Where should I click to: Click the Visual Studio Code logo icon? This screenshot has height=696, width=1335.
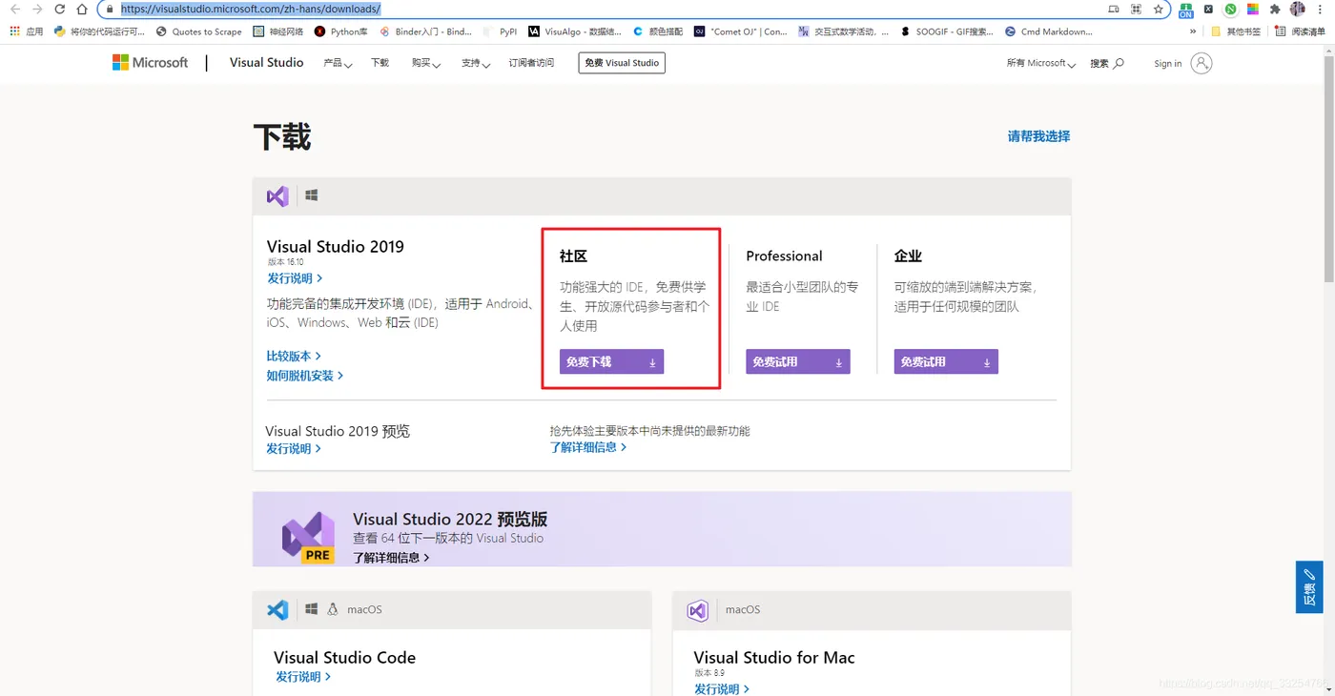pyautogui.click(x=277, y=609)
